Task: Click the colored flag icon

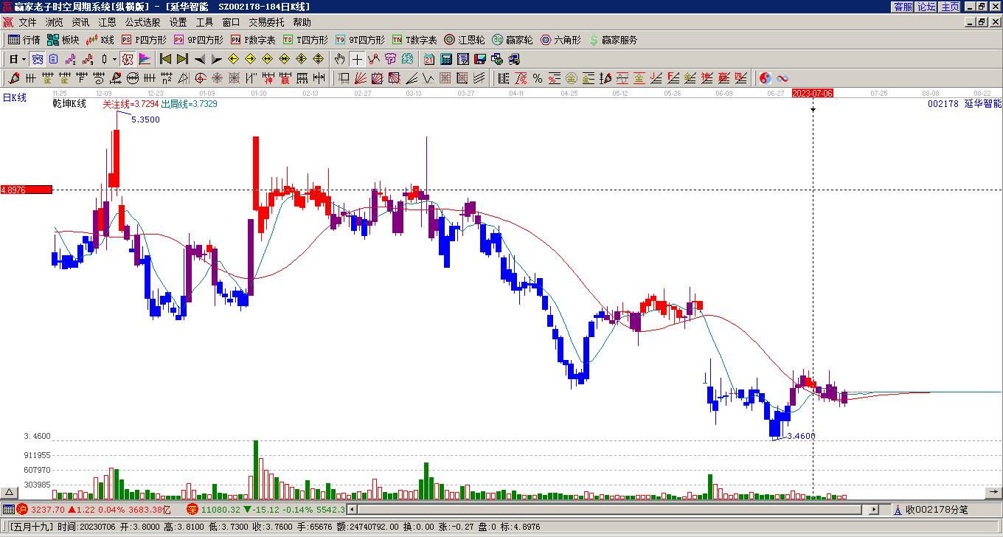Action: [145, 59]
